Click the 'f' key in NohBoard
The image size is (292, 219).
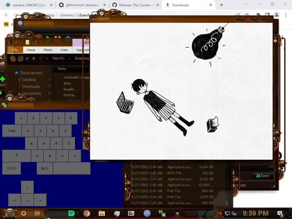[69, 143]
